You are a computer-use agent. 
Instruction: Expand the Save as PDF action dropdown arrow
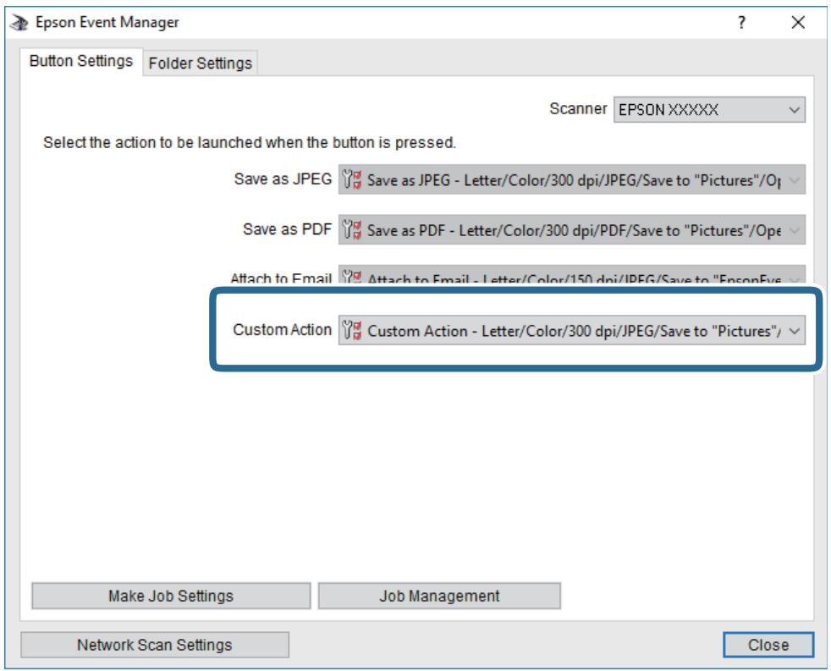click(794, 230)
